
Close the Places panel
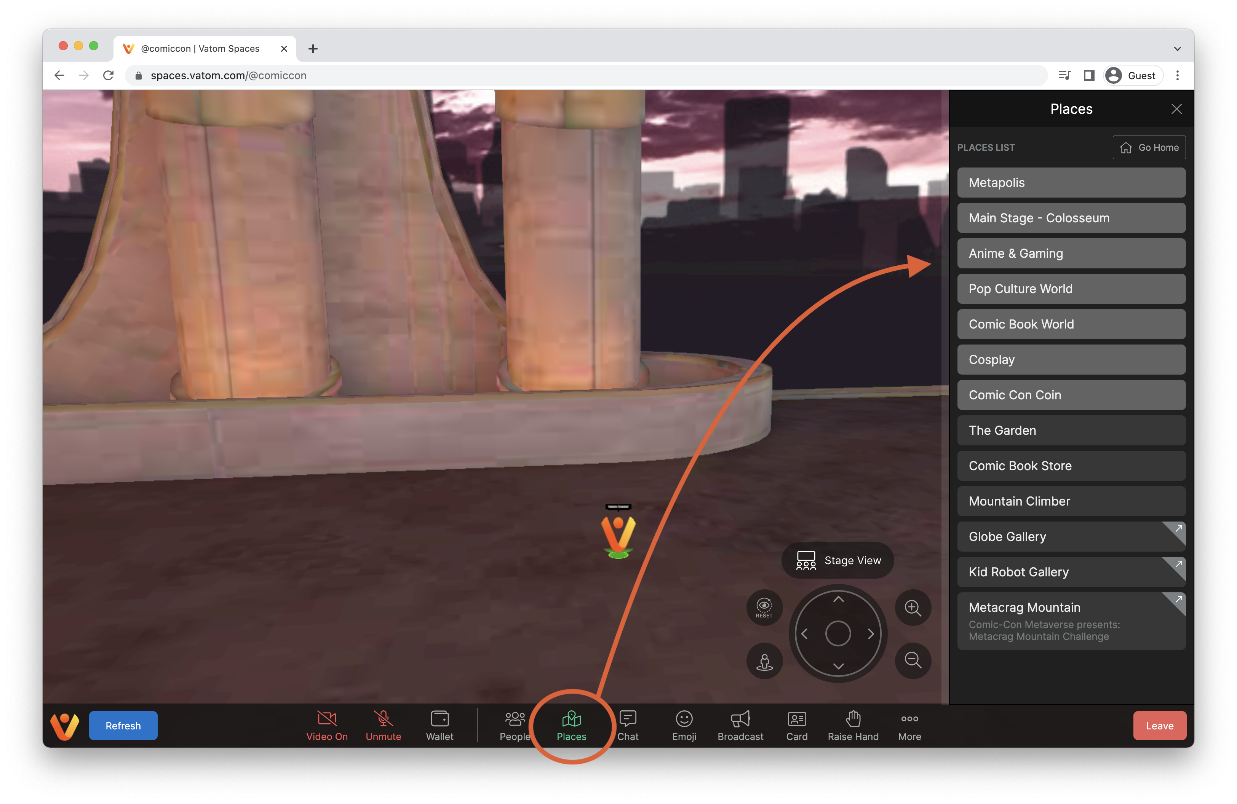tap(1177, 109)
